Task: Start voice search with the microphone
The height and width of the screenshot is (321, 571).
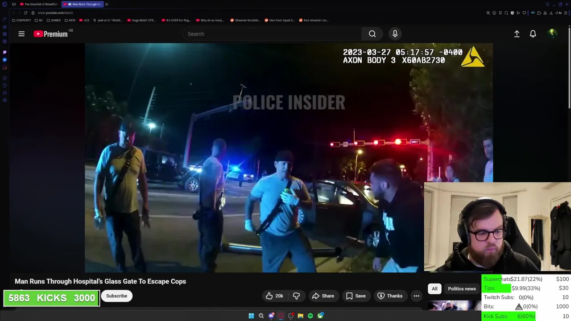Action: (x=395, y=34)
